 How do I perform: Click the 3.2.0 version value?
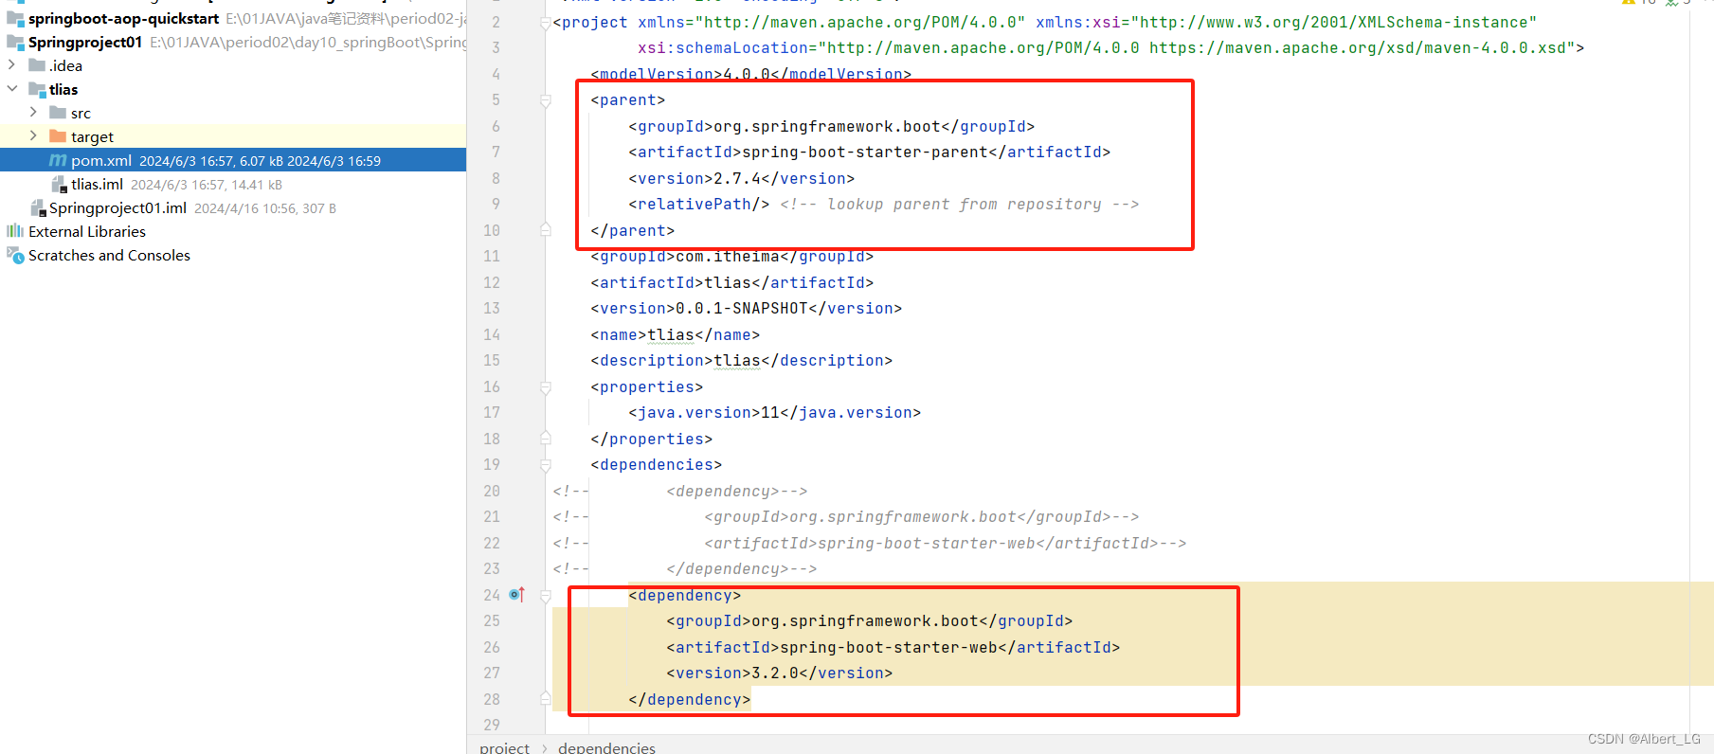pos(774,673)
